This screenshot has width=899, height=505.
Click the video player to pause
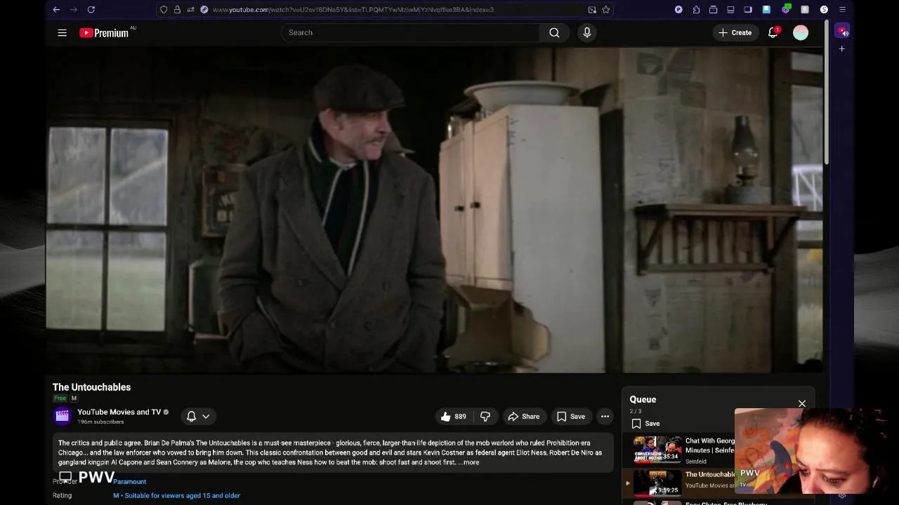[x=434, y=210]
